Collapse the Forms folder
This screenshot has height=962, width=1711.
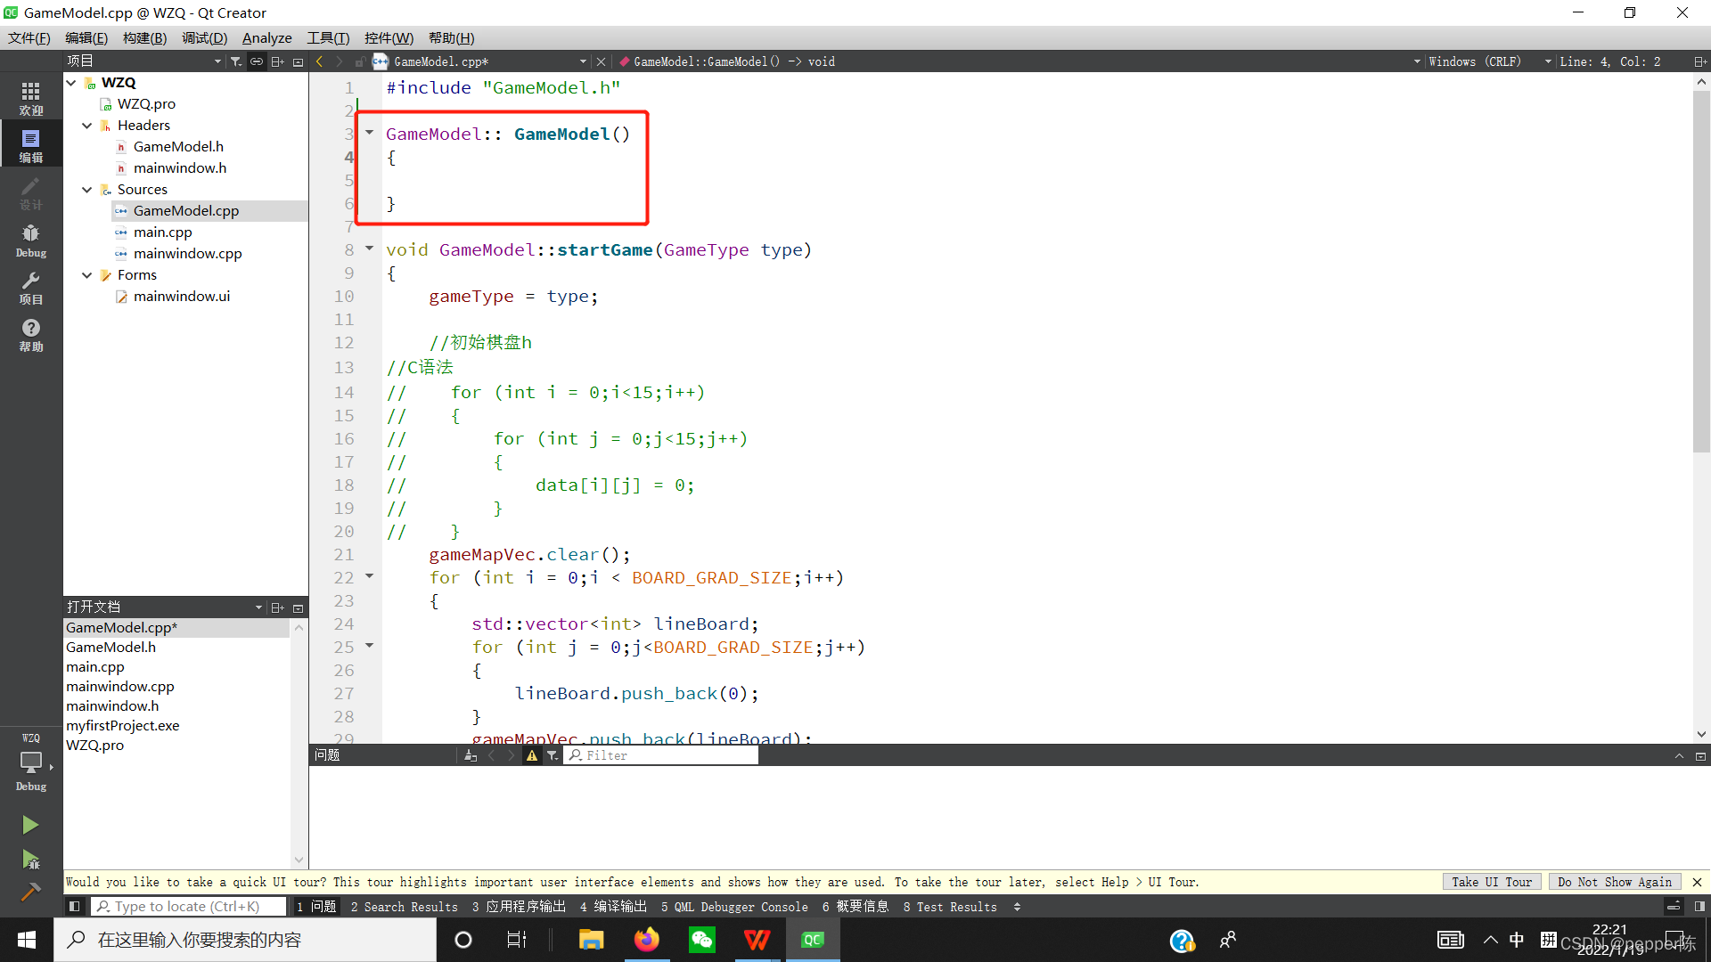[x=87, y=275]
